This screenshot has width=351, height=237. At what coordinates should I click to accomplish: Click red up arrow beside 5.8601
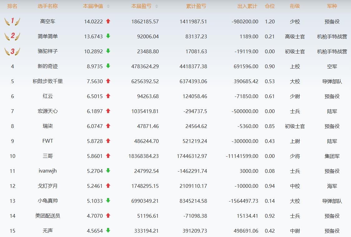tap(108, 156)
